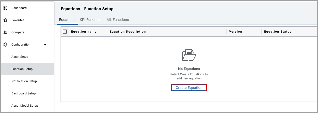
Task: Click the Favorites star icon
Action: click(5, 20)
